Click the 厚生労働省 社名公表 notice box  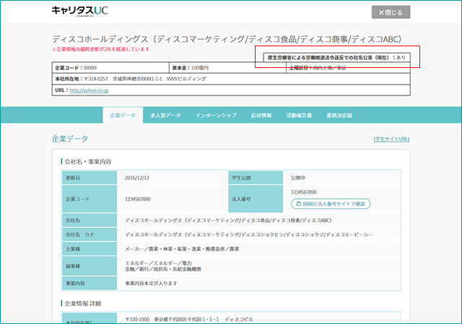336,58
